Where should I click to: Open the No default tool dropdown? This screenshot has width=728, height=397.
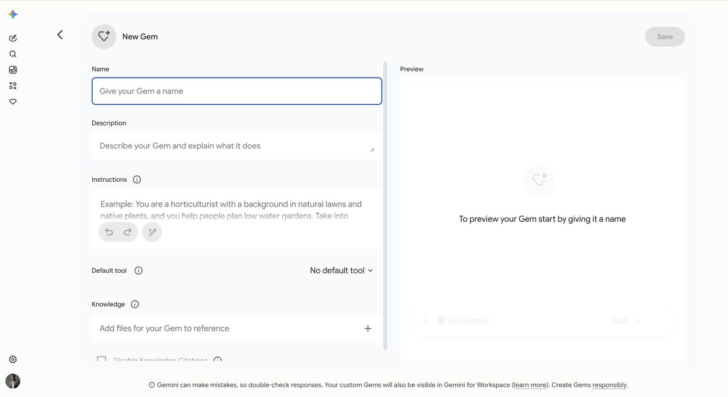(342, 270)
